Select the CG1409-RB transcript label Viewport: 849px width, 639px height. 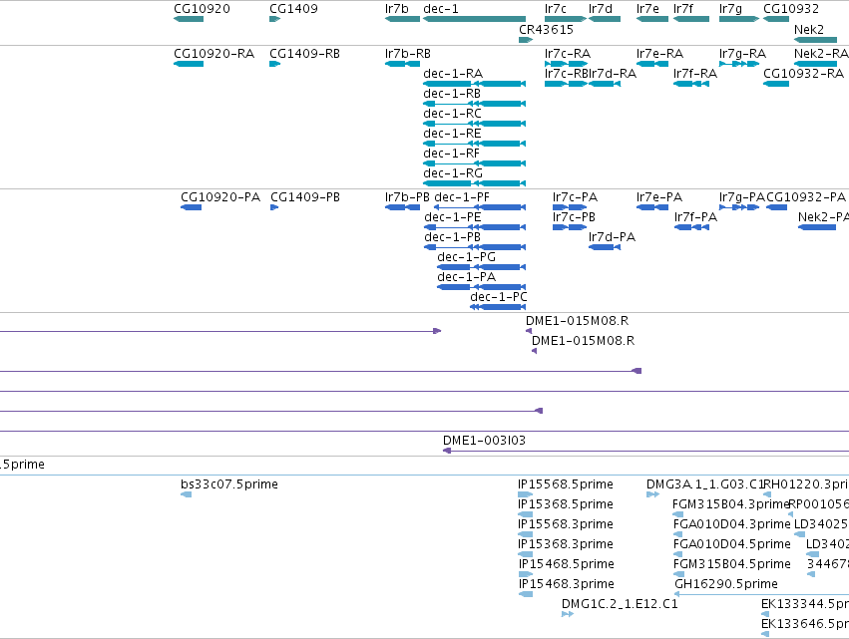coord(304,54)
